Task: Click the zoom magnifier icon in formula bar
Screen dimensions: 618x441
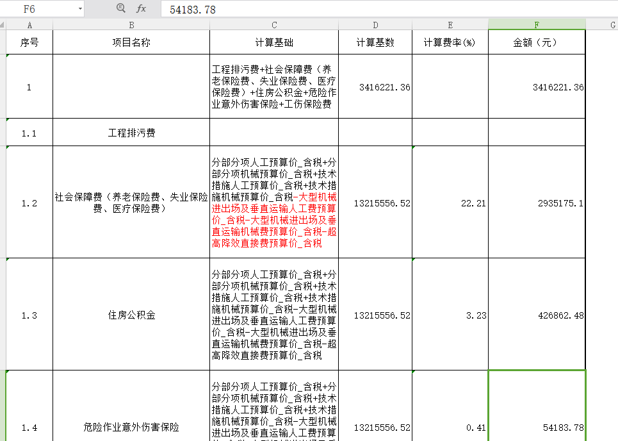Action: (121, 8)
